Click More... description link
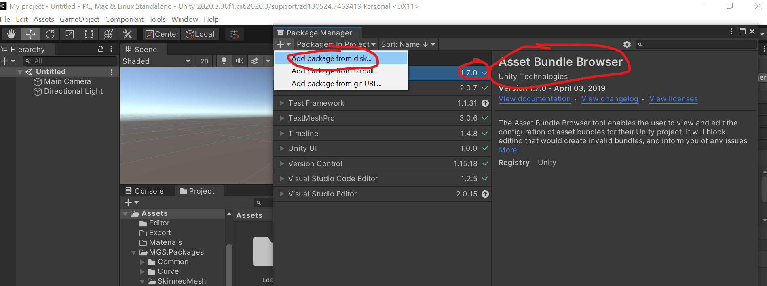The height and width of the screenshot is (286, 767). (x=511, y=150)
